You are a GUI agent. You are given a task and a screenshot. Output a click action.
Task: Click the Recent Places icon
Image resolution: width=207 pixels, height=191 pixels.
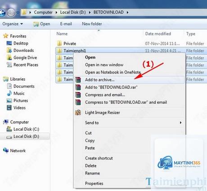pos(9,65)
